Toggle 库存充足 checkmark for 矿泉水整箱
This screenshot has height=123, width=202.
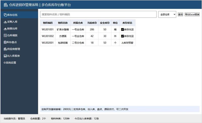122,29
